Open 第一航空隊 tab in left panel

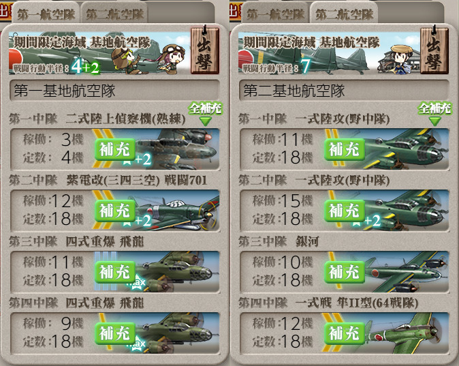(46, 14)
